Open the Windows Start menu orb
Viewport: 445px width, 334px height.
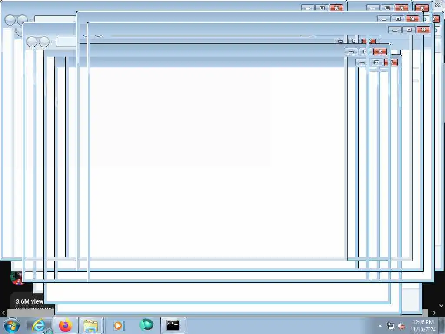pyautogui.click(x=12, y=325)
